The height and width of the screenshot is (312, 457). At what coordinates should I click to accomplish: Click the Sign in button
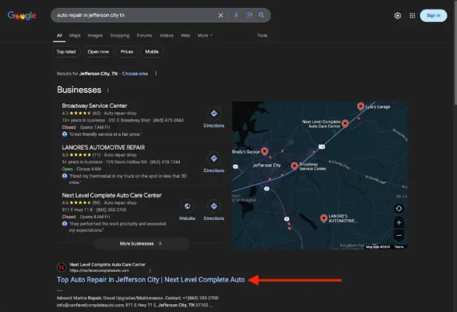[x=433, y=16]
